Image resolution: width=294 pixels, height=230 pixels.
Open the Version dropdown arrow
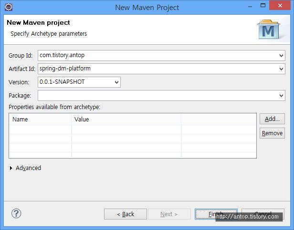116,82
